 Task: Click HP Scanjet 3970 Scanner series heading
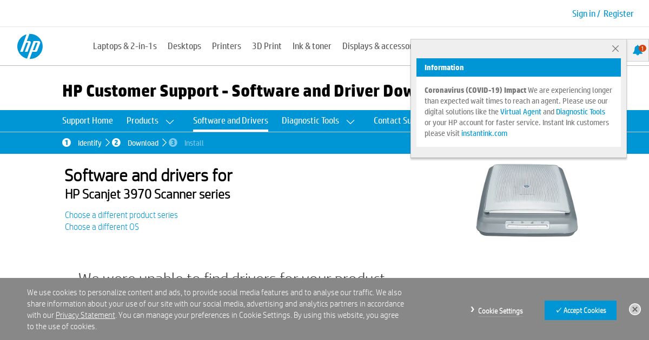click(x=148, y=194)
